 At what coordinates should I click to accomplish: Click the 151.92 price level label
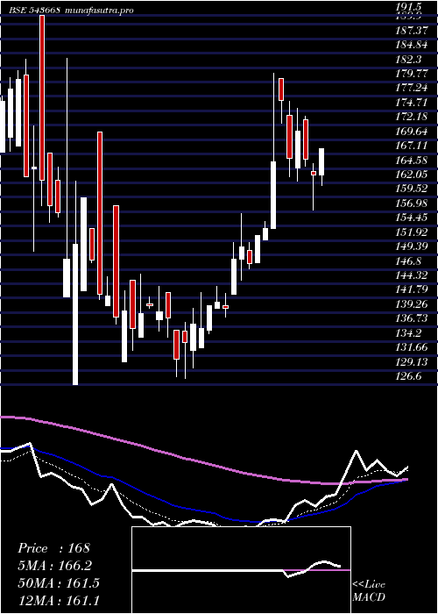click(x=413, y=232)
